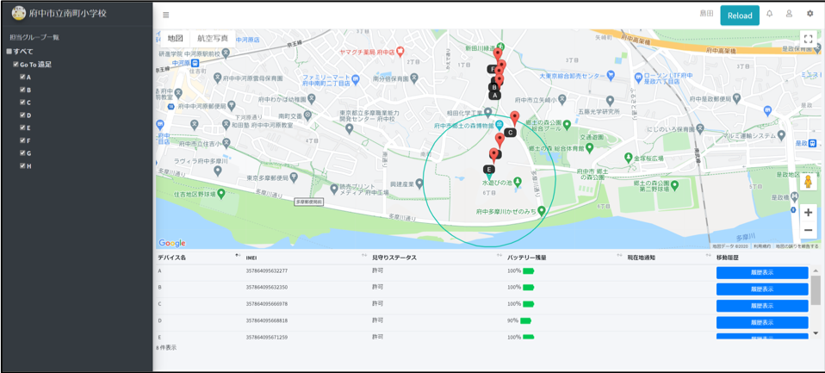Click the Reload button
Viewport: 825px width, 373px height.
[x=740, y=16]
